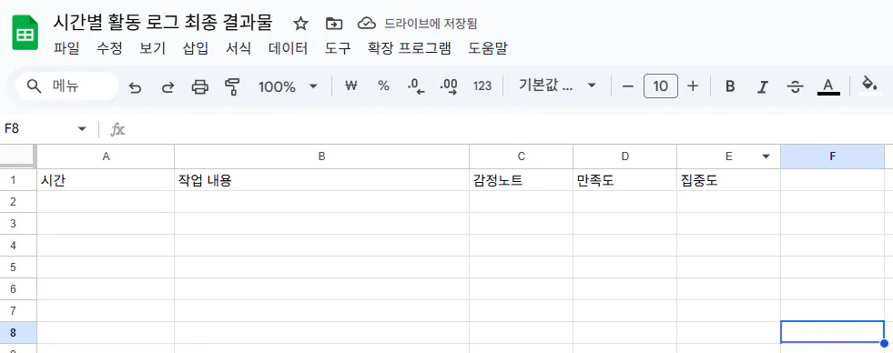Open the 100% zoom dropdown
The height and width of the screenshot is (353, 893).
(288, 86)
